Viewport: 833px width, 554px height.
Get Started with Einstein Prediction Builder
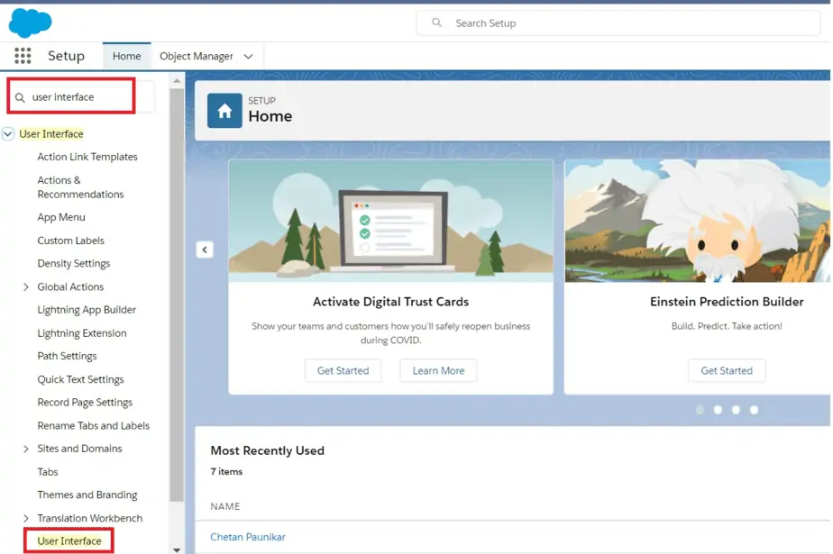[727, 370]
